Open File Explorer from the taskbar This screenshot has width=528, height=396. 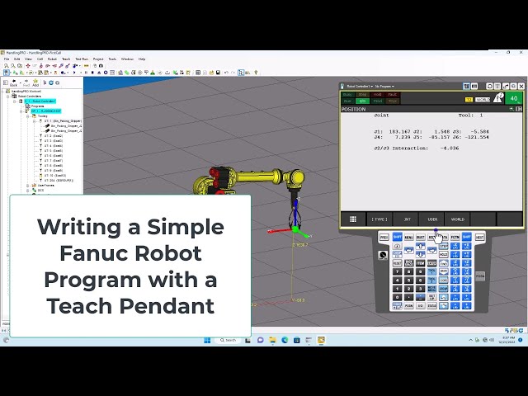click(272, 340)
